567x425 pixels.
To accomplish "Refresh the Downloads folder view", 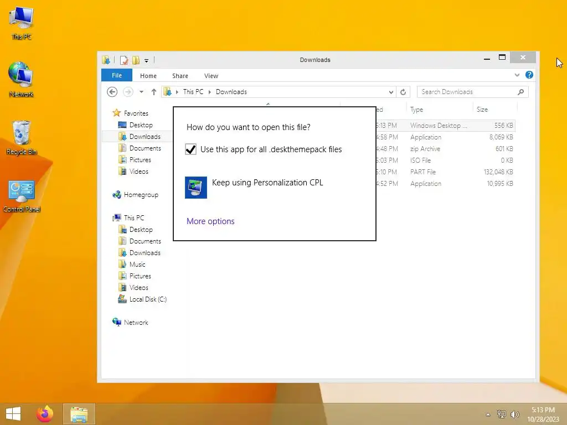I will click(403, 92).
